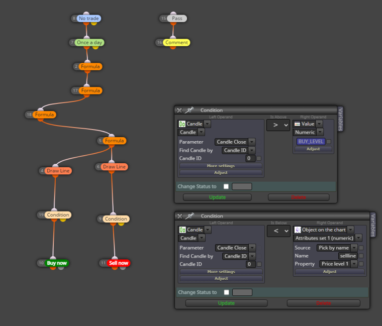Click the yellow Comment node
Screen dimensions: 382x326
[x=176, y=42]
